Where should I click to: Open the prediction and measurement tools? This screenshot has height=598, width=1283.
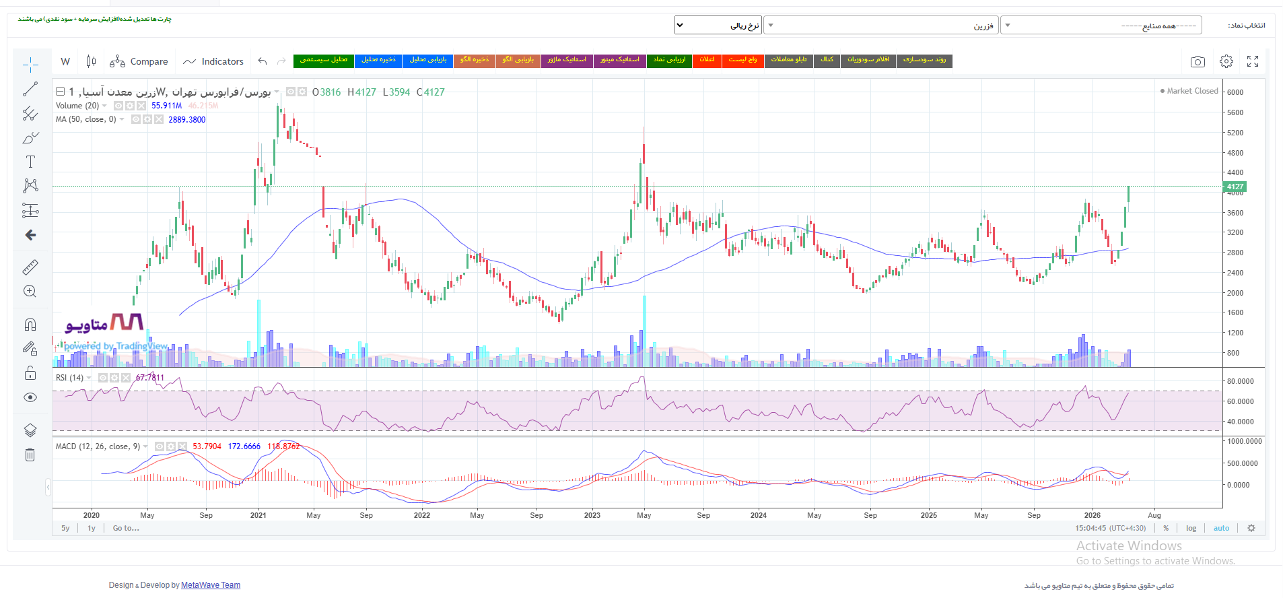click(30, 210)
